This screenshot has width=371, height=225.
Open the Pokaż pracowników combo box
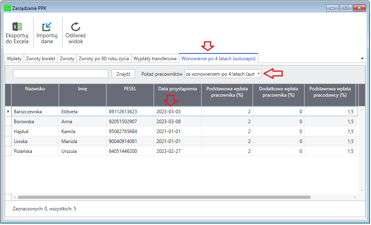[223, 74]
